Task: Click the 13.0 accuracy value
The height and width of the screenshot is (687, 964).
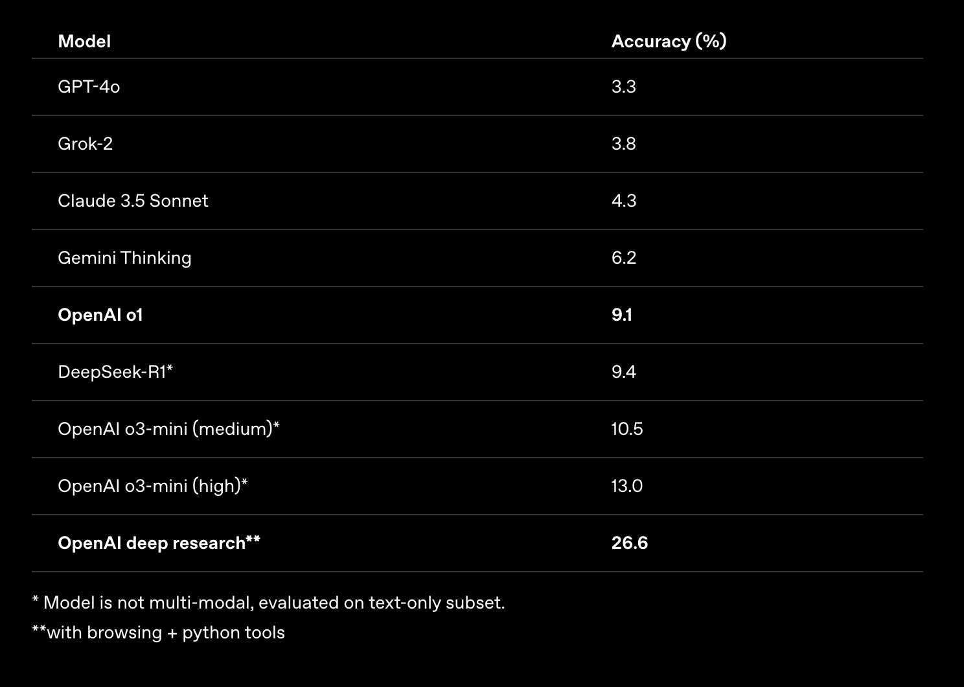Action: coord(627,486)
